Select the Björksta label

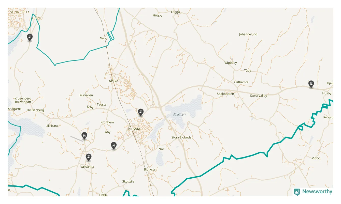click(x=150, y=169)
